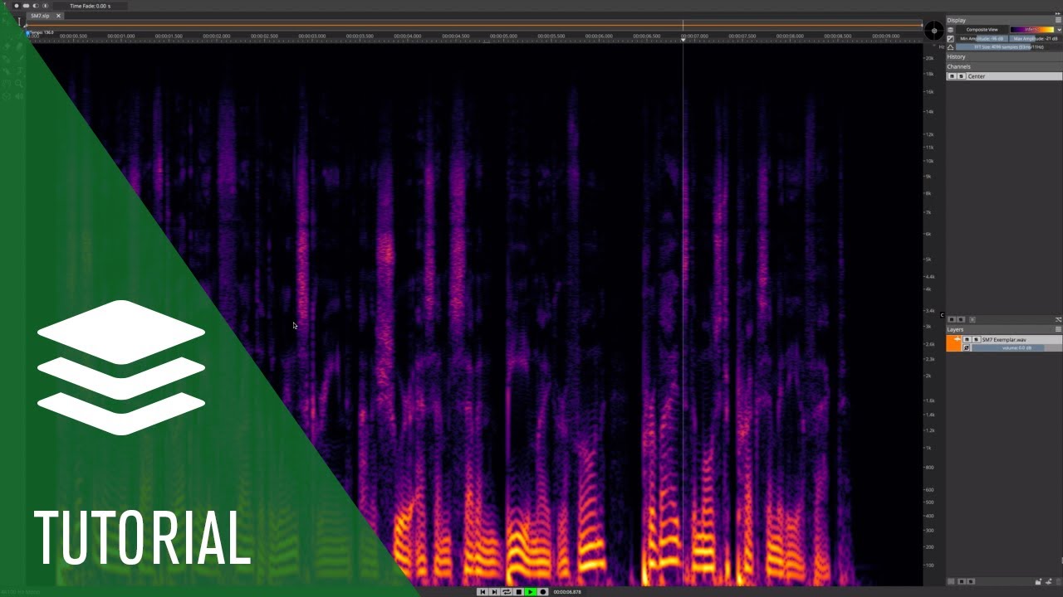
Task: Mute the Center channel
Action: click(953, 76)
